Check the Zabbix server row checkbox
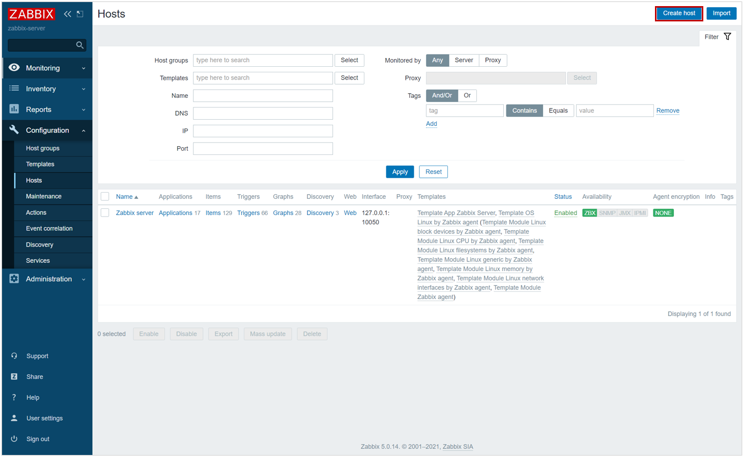Screen dimensions: 743x457 (105, 213)
